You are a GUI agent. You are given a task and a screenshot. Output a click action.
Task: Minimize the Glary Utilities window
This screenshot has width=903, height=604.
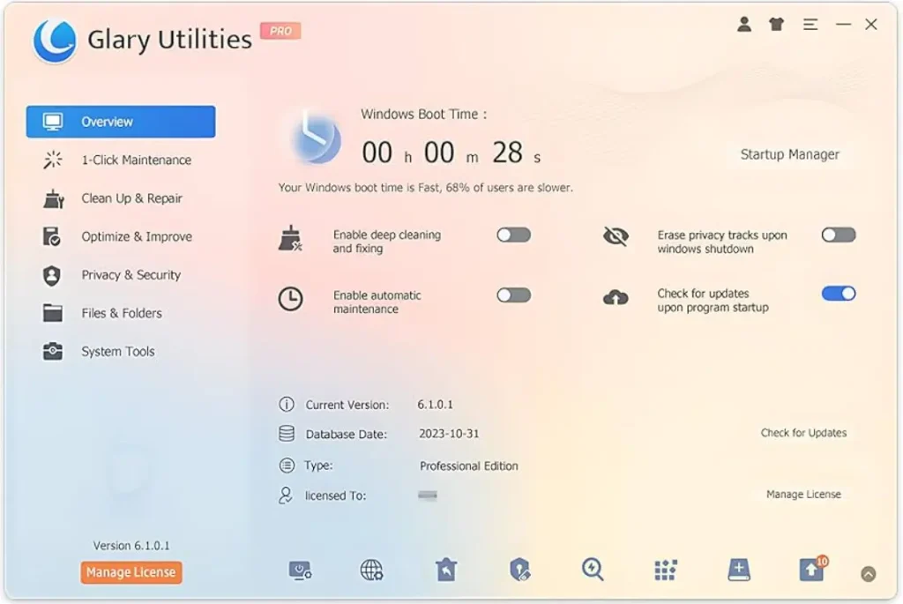[844, 24]
